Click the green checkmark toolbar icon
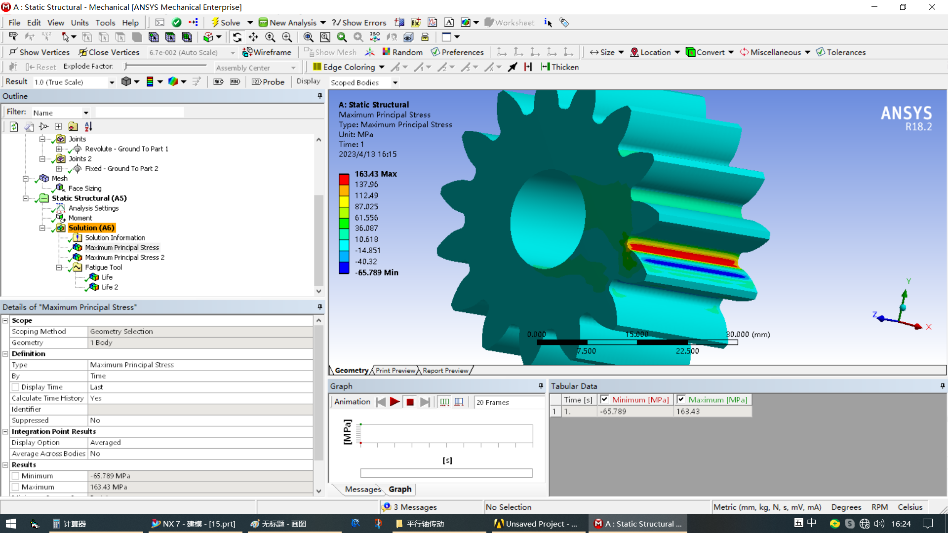948x533 pixels. [176, 23]
